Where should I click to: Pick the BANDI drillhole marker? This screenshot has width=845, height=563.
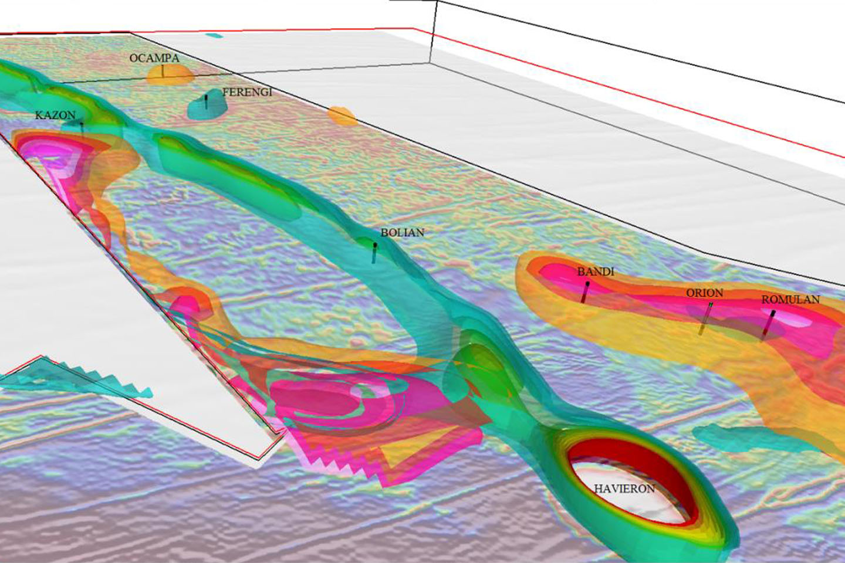point(585,291)
